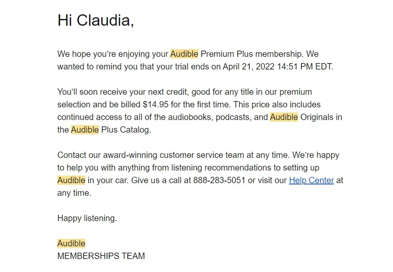393x272 pixels.
Task: Click the highlighted Audible signature line
Action: point(71,244)
